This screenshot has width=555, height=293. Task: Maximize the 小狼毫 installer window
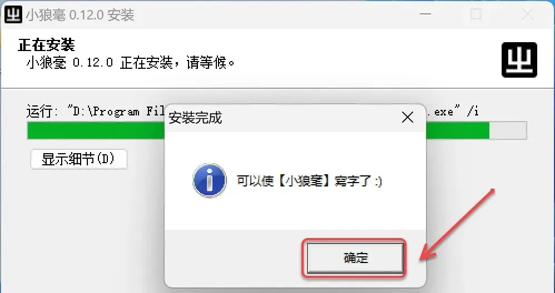pos(475,14)
